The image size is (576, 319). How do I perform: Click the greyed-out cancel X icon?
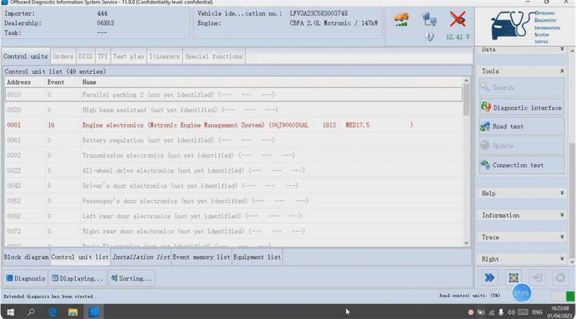(x=560, y=277)
